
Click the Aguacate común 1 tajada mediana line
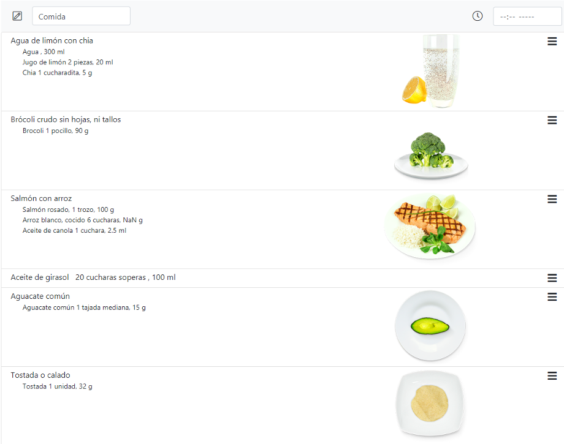(84, 307)
